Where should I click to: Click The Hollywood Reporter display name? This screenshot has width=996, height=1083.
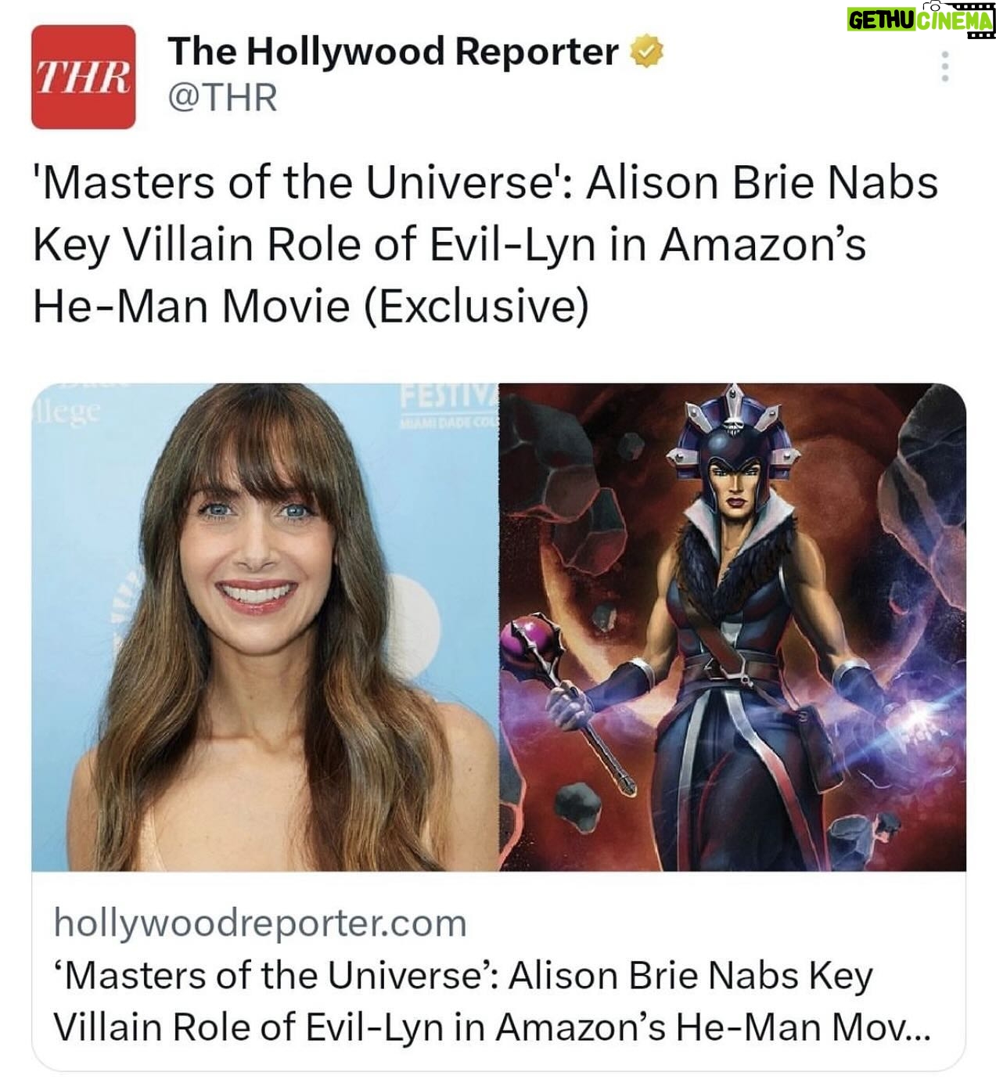(x=393, y=52)
